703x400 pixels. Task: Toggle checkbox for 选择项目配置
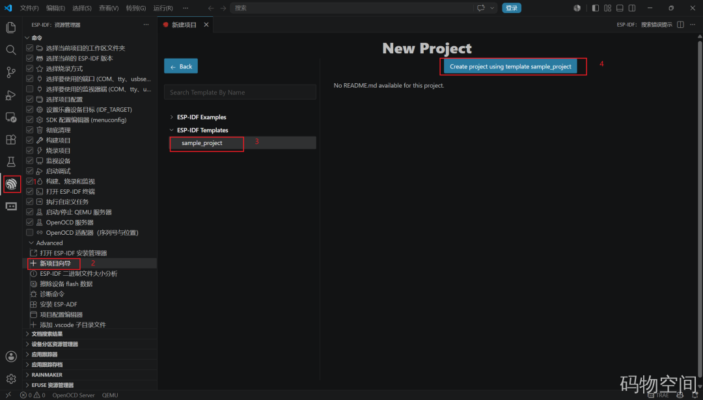coord(29,100)
